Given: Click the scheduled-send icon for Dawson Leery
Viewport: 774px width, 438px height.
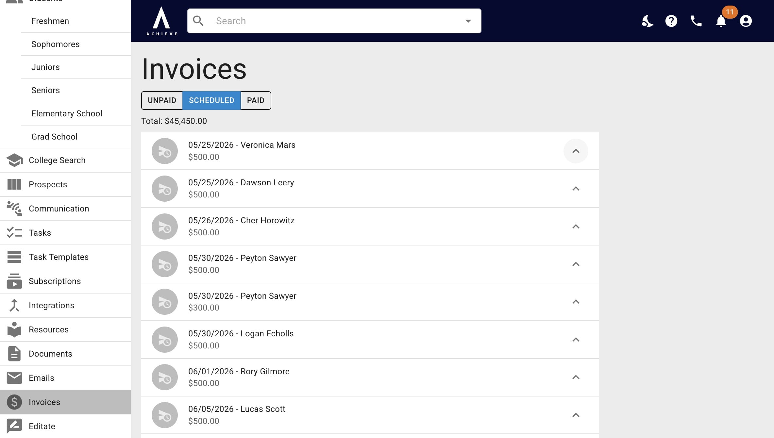Looking at the screenshot, I should click(165, 189).
